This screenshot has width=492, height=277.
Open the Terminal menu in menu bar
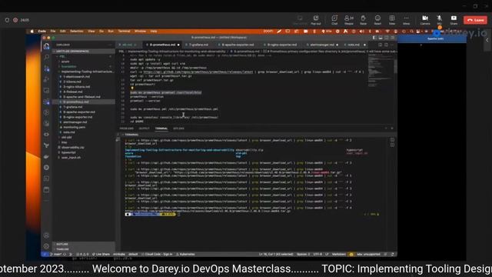124,31
